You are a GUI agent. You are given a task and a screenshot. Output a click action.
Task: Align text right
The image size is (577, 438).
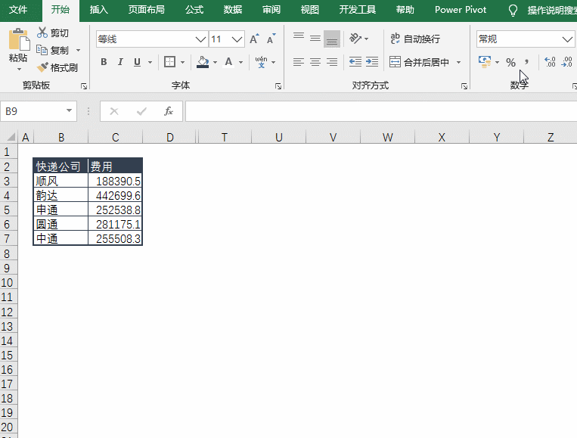332,62
